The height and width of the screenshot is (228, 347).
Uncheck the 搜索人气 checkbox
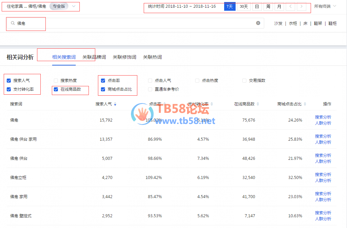click(x=9, y=81)
